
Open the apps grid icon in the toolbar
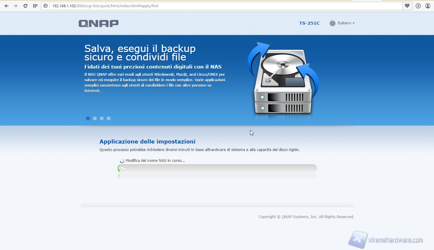coord(35,6)
